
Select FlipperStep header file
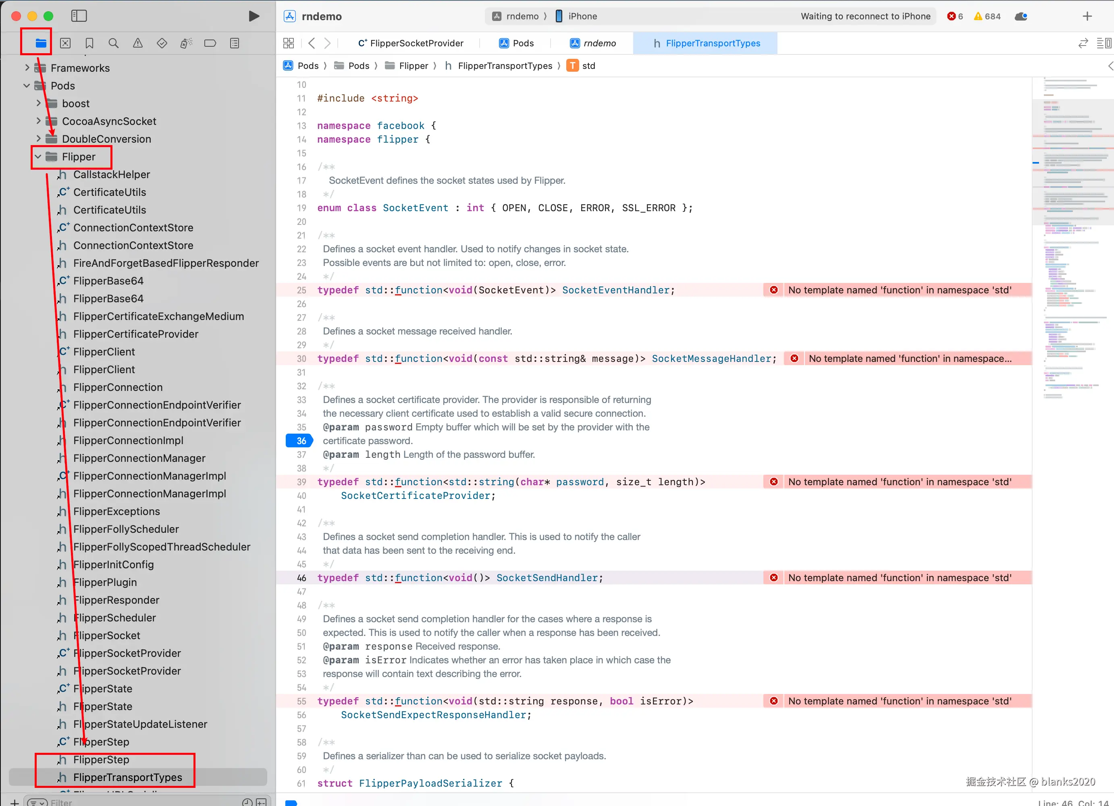[101, 760]
